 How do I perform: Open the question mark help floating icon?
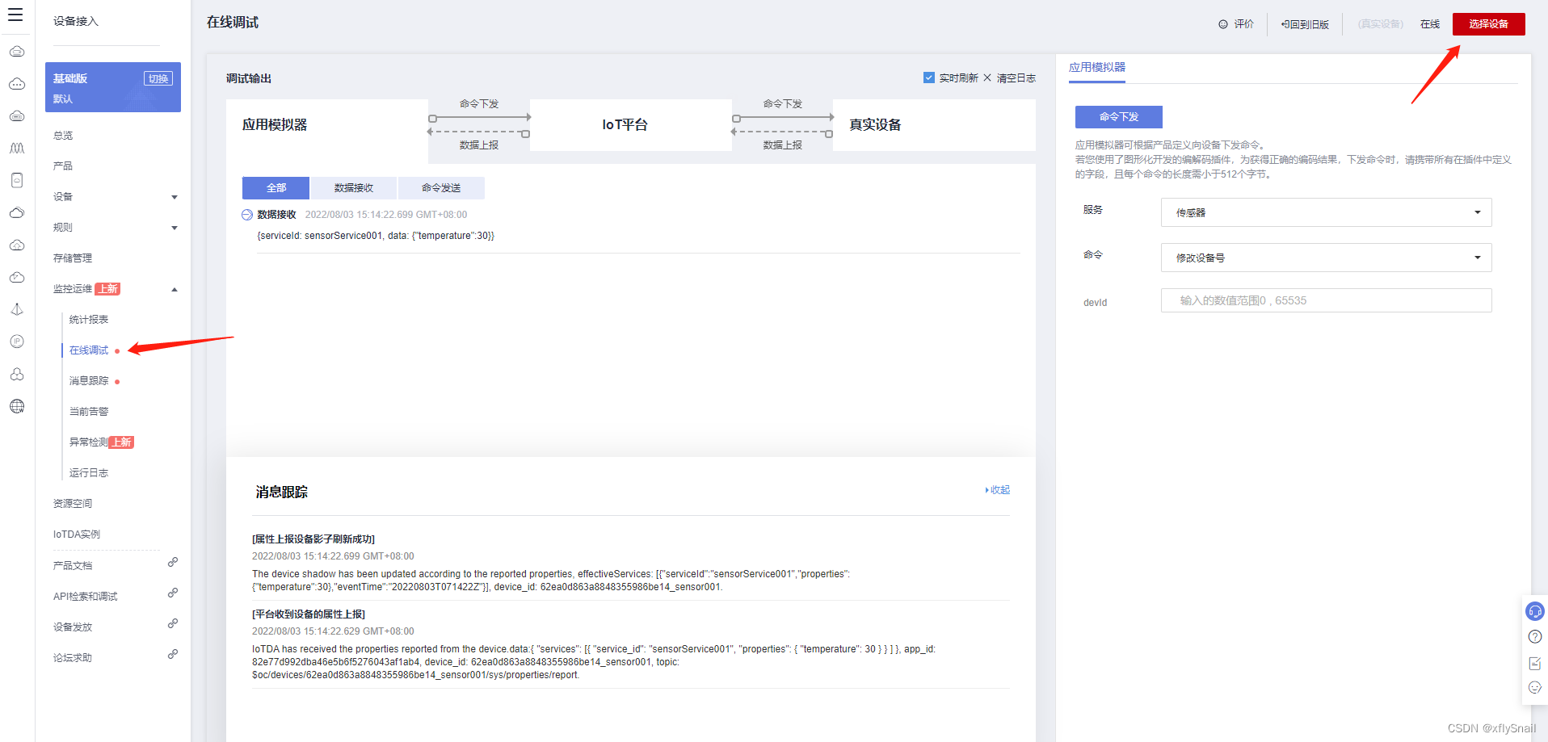click(1535, 637)
